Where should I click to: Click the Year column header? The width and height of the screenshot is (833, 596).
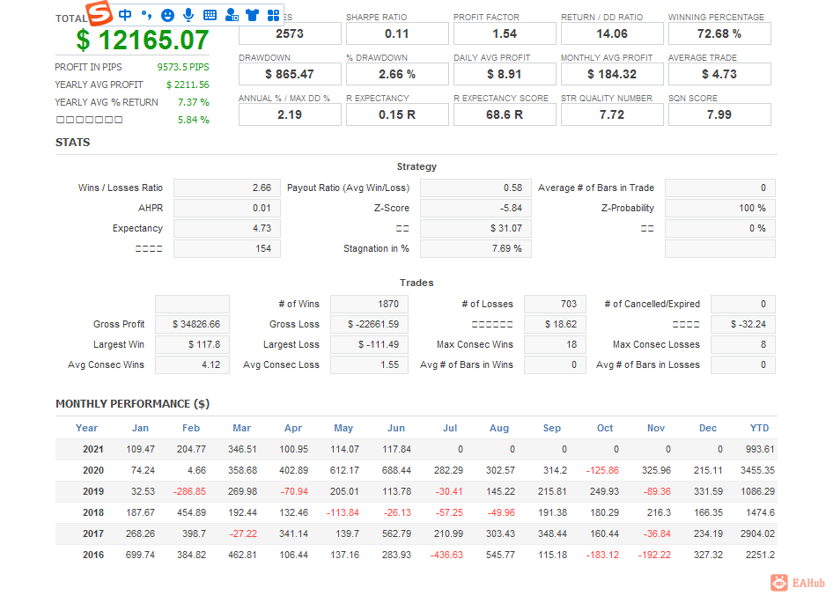coord(86,428)
